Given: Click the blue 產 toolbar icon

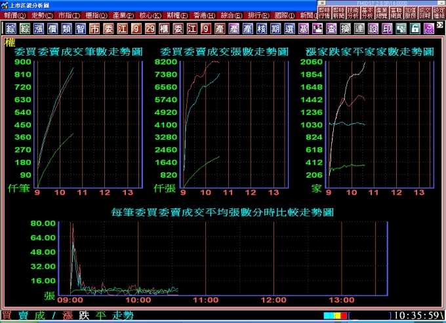Looking at the screenshot, I should 248,29.
